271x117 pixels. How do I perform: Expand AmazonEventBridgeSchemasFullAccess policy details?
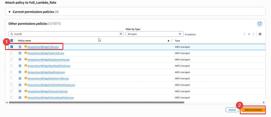pos(20,91)
